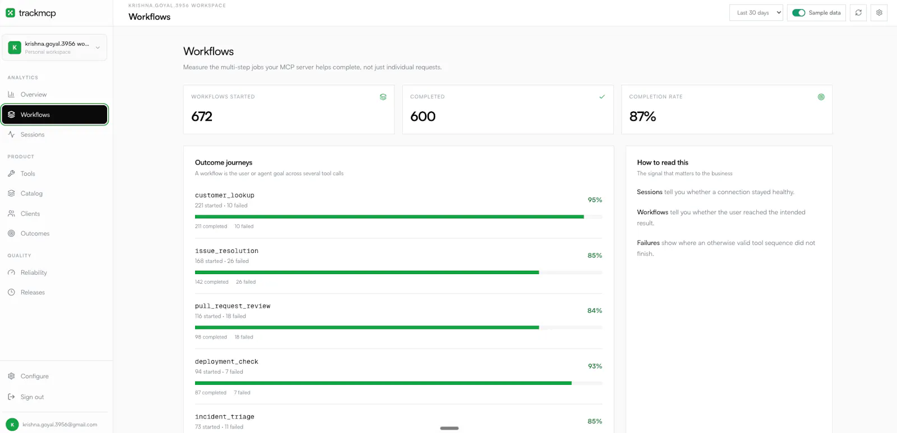
Task: Click the Completed checkmark icon
Action: click(x=602, y=97)
